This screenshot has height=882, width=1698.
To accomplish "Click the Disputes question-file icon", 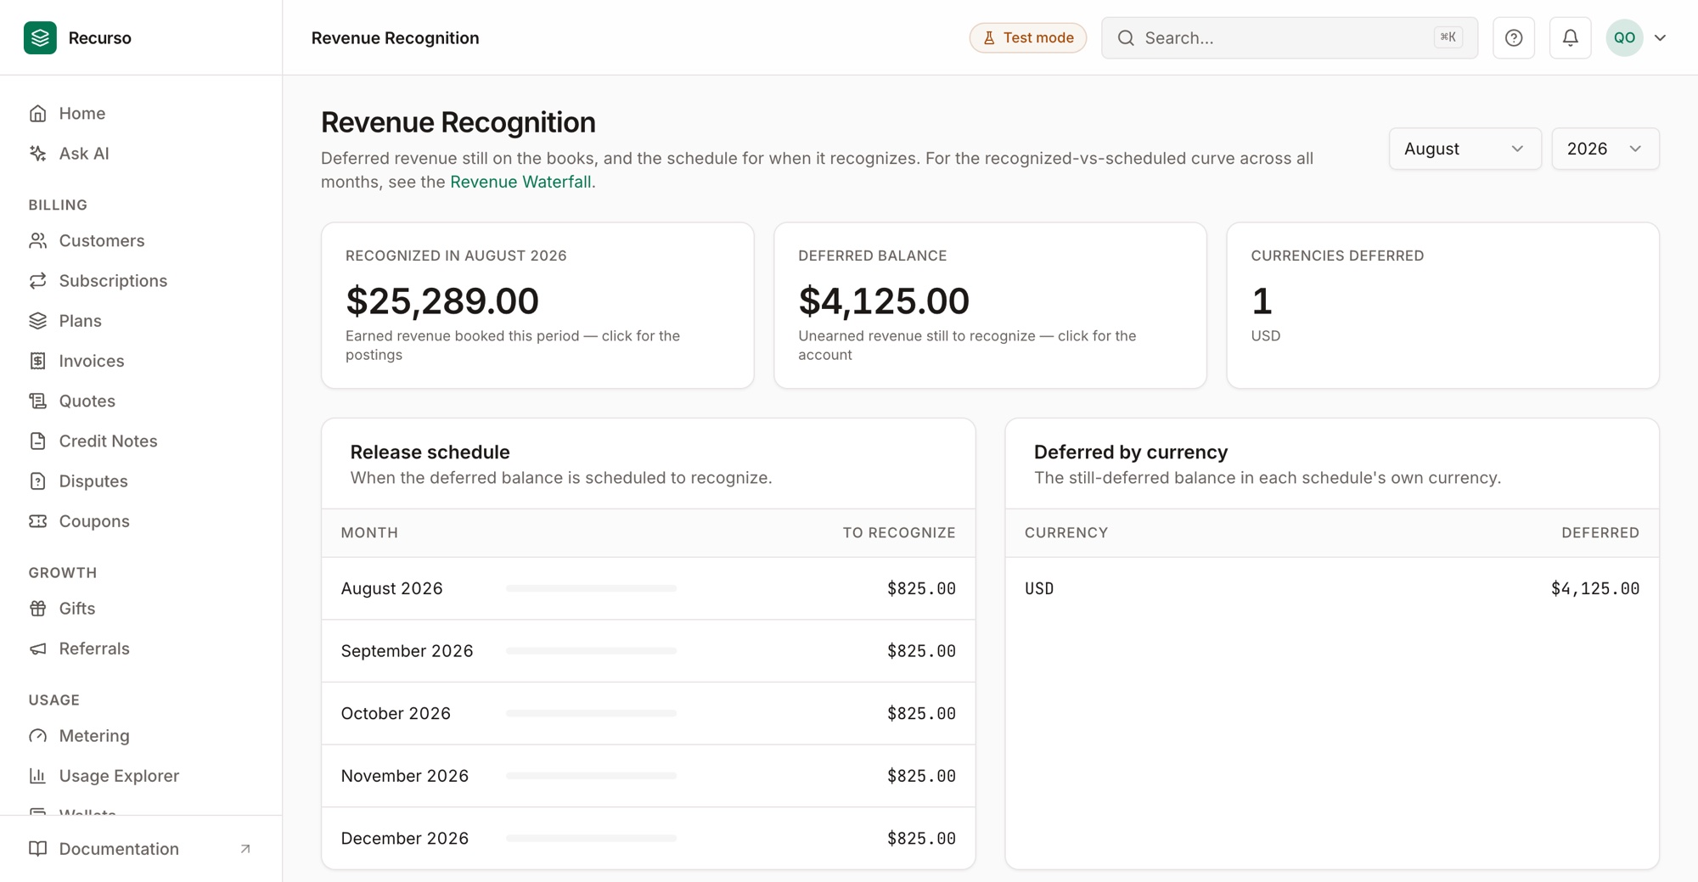I will (37, 481).
